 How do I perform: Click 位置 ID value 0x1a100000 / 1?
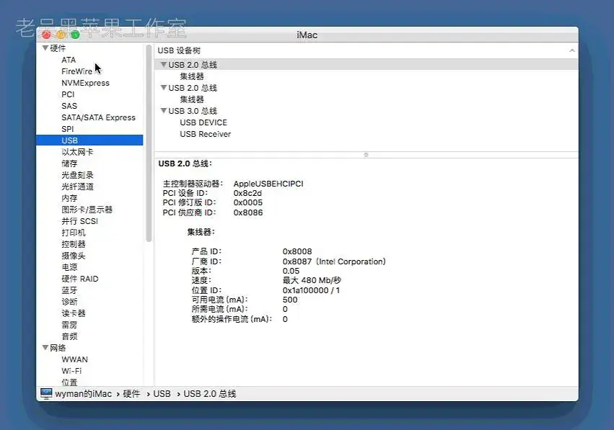311,290
